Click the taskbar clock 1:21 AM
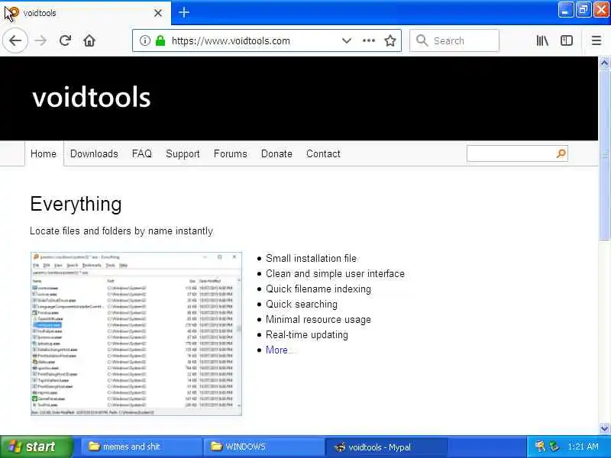Image resolution: width=611 pixels, height=458 pixels. pyautogui.click(x=583, y=447)
